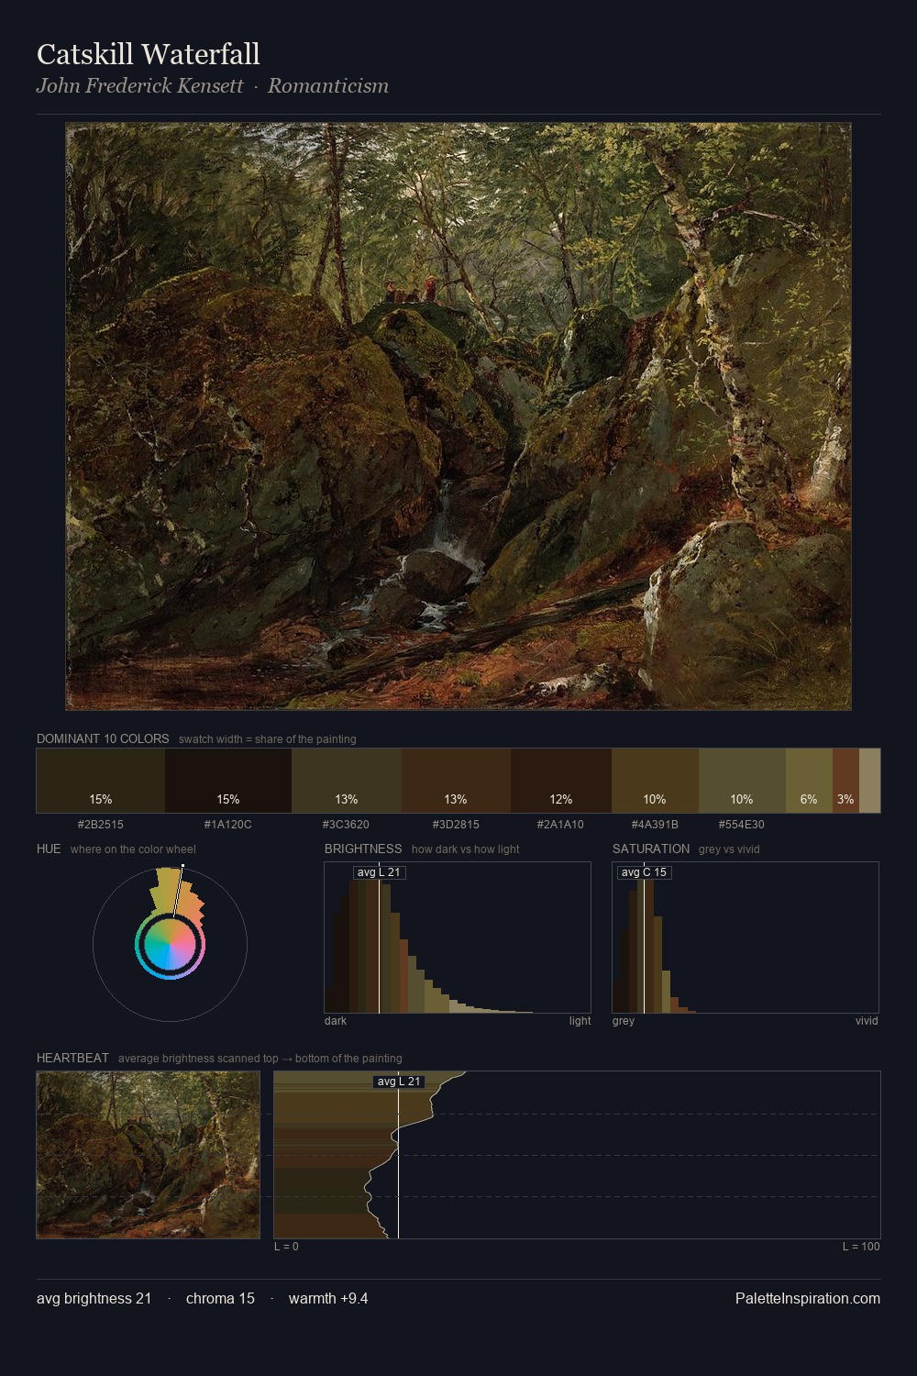Open the large Catskill Waterfall painting image
Viewport: 917px width, 1376px height.
coord(458,416)
